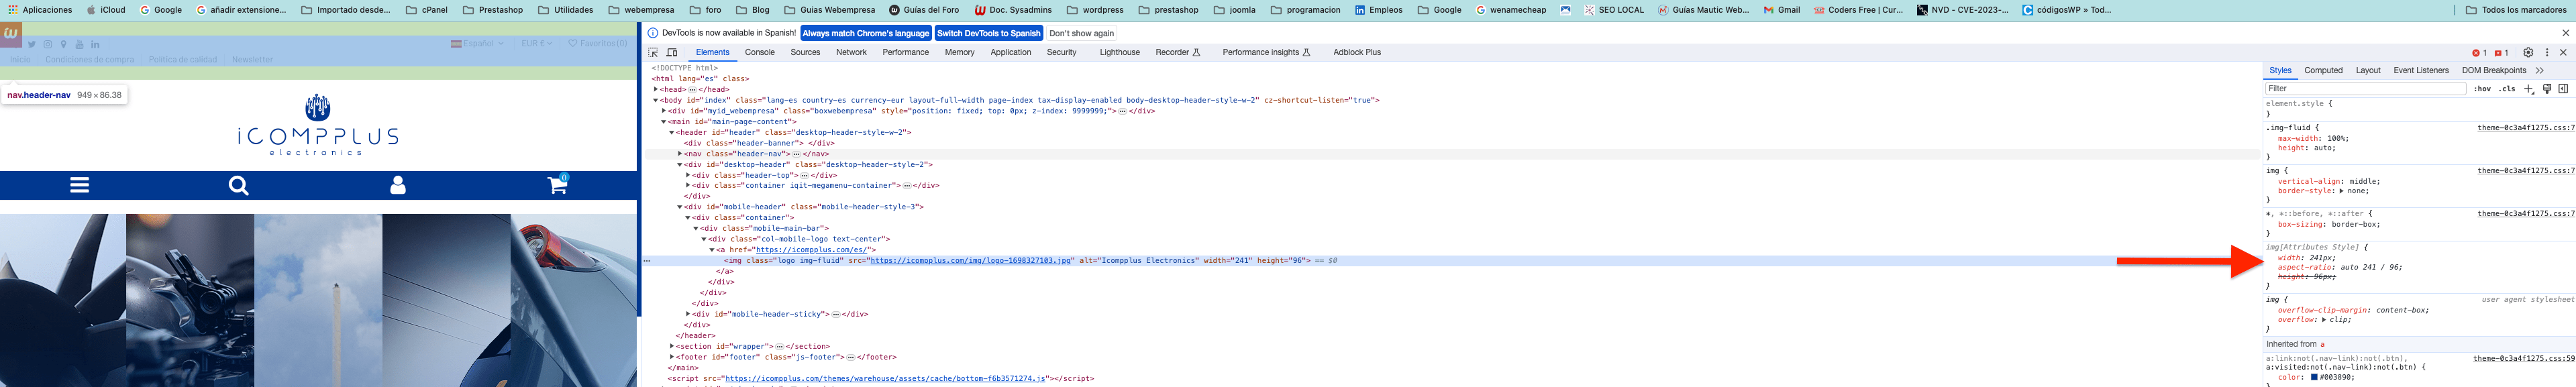
Task: Expand the mobile-header-sticky div node
Action: click(x=688, y=314)
